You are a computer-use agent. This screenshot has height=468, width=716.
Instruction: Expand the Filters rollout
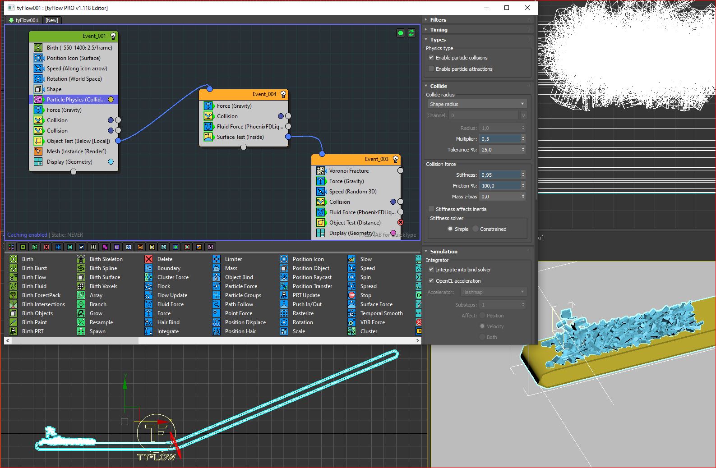point(438,20)
